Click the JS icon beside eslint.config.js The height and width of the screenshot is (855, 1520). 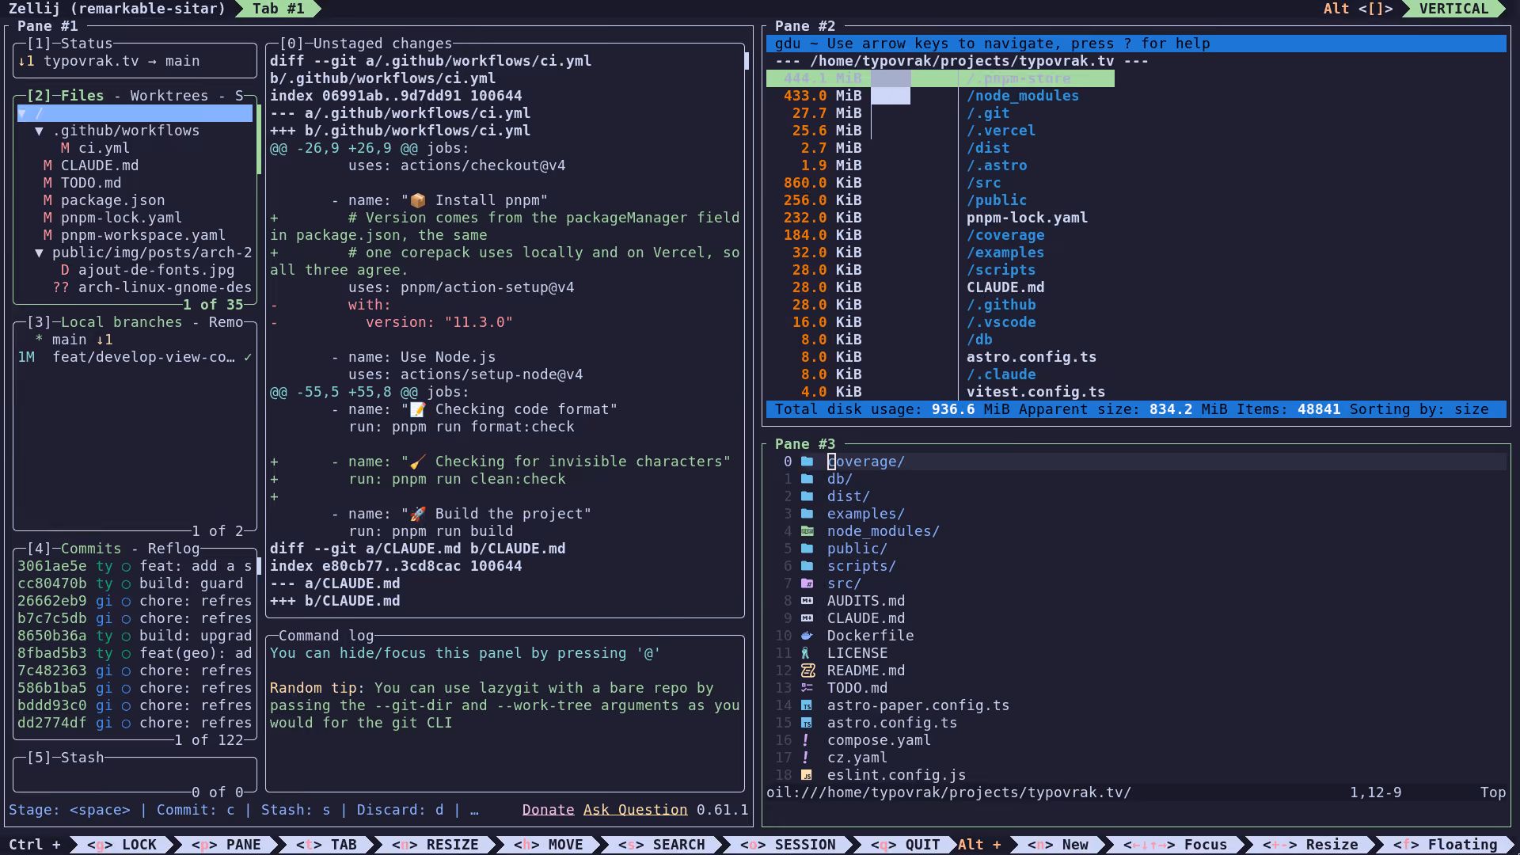[x=807, y=775]
